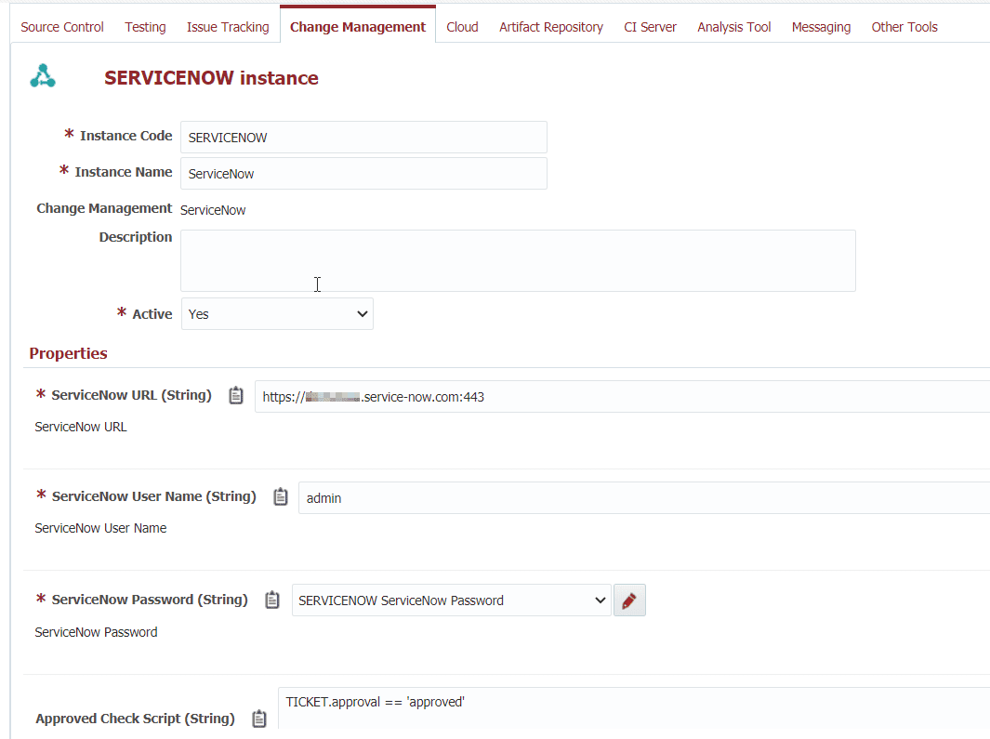Click the Description label

tap(135, 237)
